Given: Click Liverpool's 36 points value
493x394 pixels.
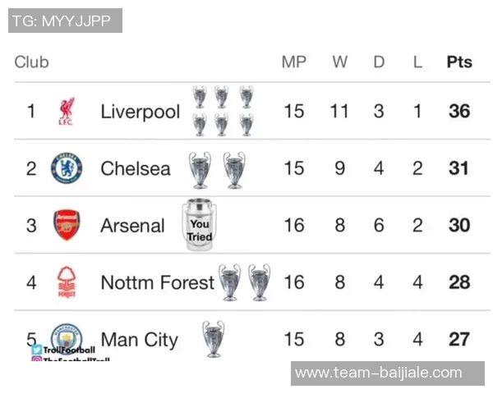Looking at the screenshot, I should (459, 112).
